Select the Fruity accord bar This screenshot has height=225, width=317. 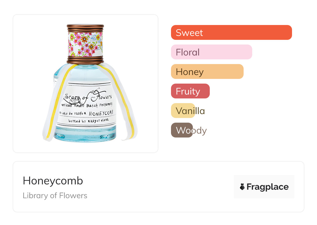click(x=190, y=91)
